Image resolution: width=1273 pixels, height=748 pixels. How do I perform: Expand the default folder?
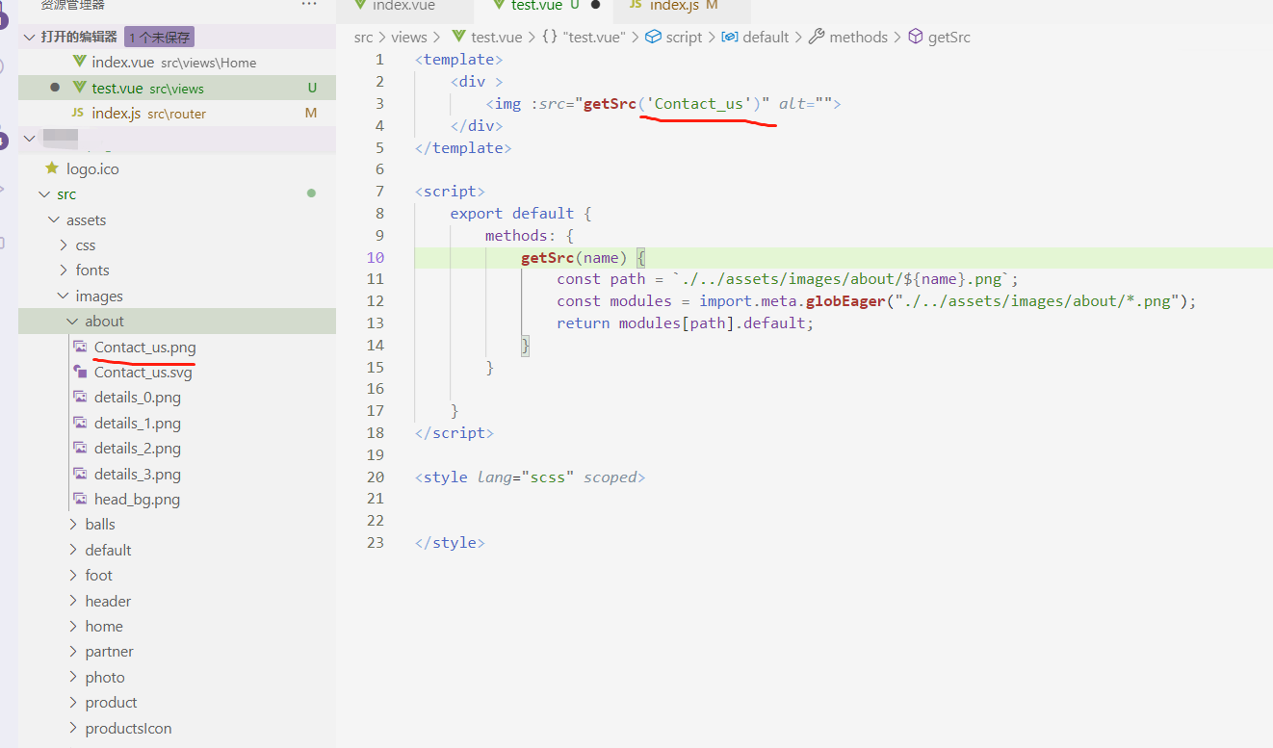pos(73,551)
